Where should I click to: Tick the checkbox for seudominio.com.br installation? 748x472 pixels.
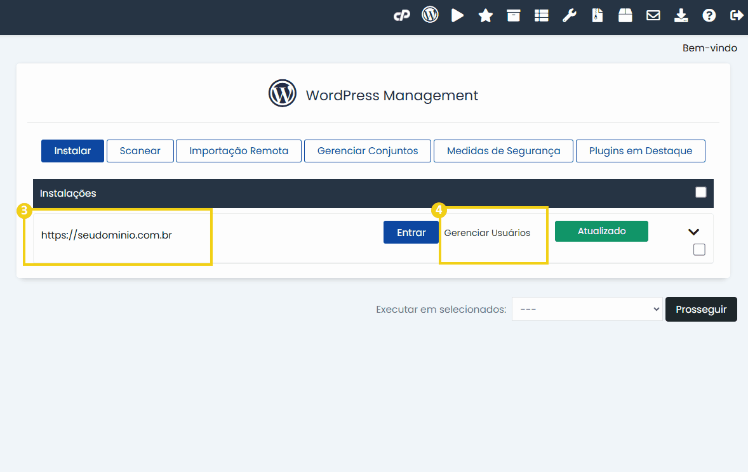699,249
